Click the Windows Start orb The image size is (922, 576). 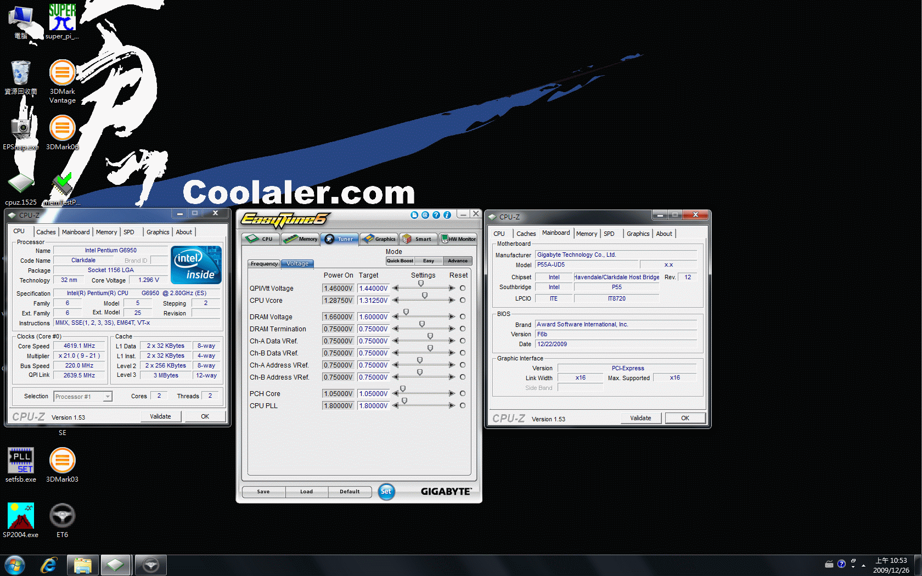[x=15, y=565]
